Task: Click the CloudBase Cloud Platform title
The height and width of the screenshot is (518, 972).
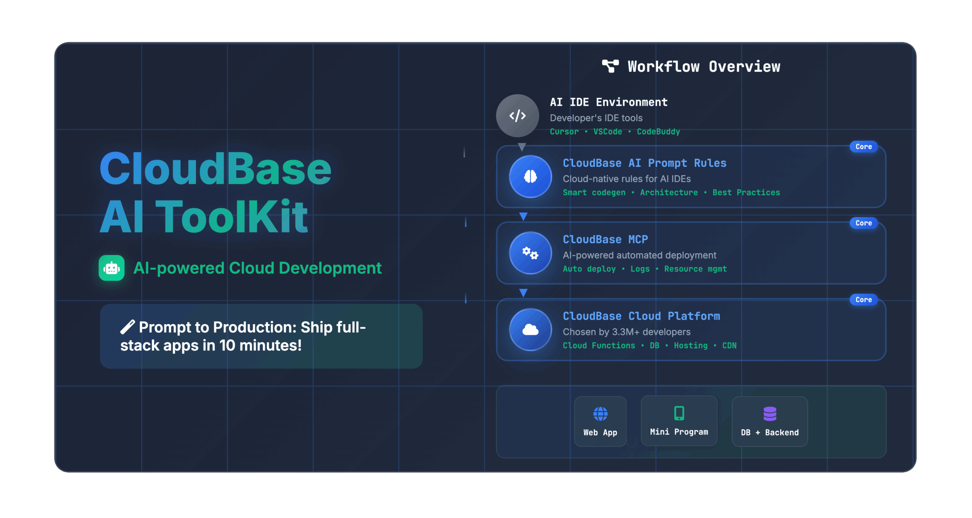Action: click(641, 316)
